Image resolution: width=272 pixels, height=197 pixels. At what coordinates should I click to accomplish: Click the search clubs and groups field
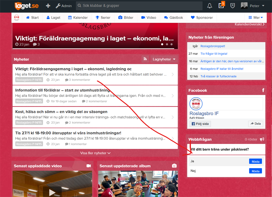coord(139,6)
